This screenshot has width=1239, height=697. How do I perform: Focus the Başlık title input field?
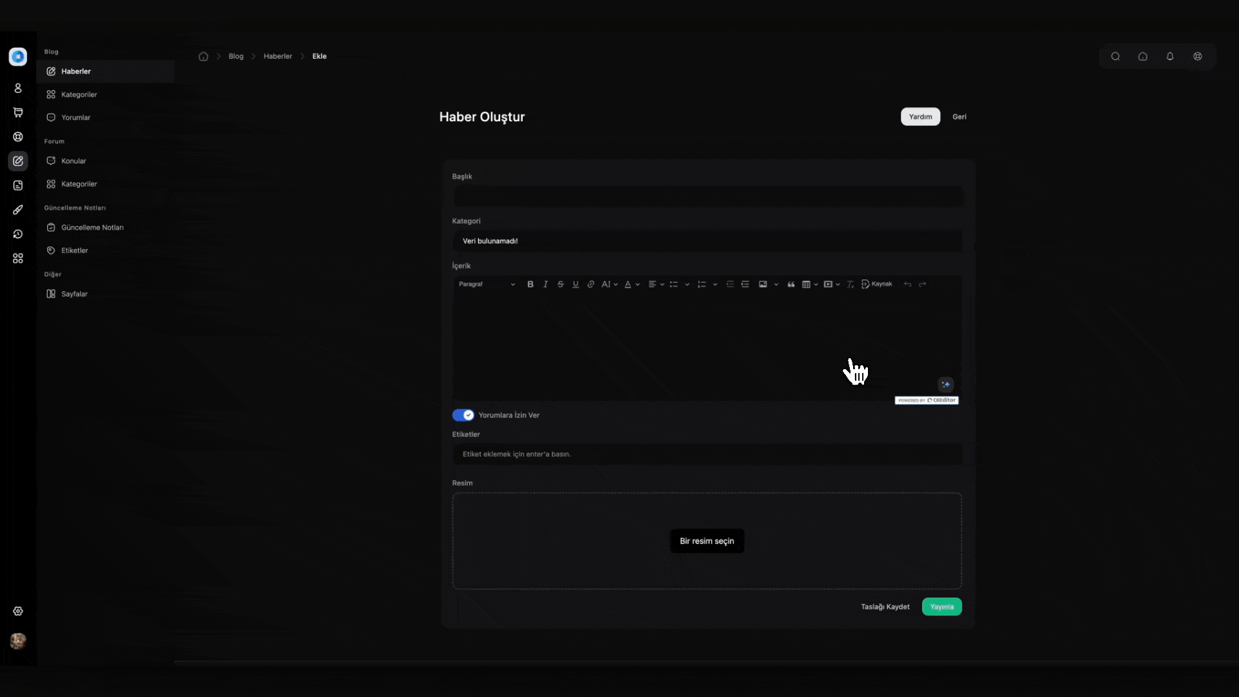click(x=707, y=196)
